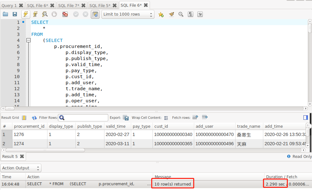Toggle word wrap in the editor toolbar
The width and height of the screenshot is (312, 190).
pos(200,14)
